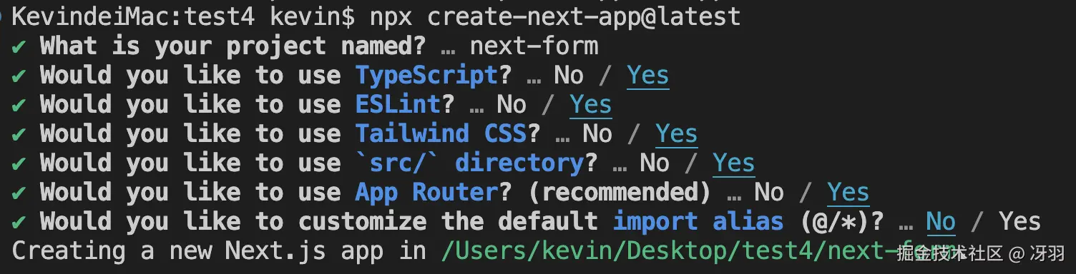Click the 'Creating a new Next.js app in' text
This screenshot has height=274, width=1076.
(219, 250)
